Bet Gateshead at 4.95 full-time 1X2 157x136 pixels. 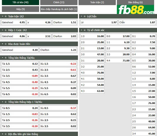pyautogui.click(x=13, y=22)
